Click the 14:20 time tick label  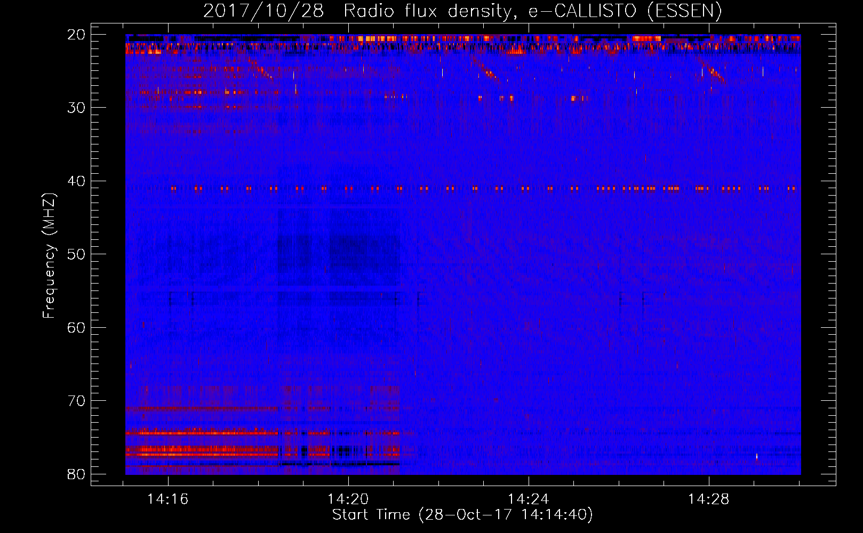point(348,499)
